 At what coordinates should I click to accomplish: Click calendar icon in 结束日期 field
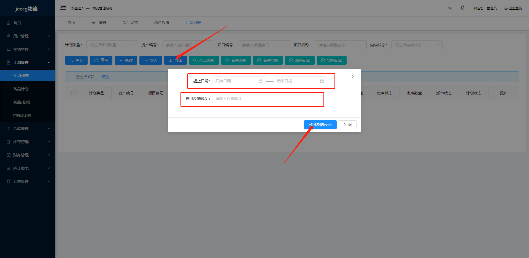click(x=322, y=81)
